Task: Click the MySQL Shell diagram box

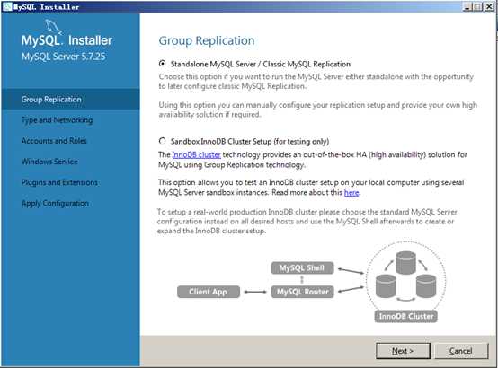Action: pos(302,268)
